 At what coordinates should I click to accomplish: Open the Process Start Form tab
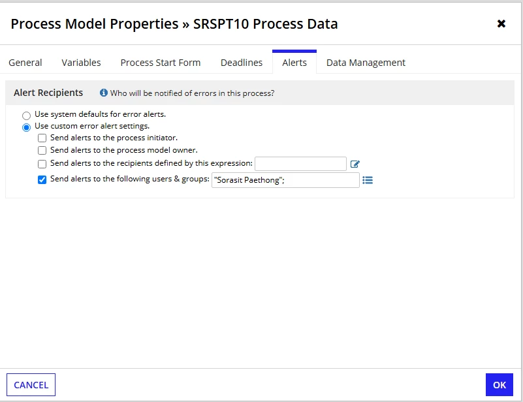(161, 63)
